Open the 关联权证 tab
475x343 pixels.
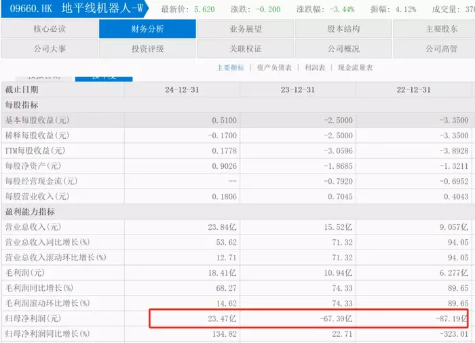click(245, 49)
